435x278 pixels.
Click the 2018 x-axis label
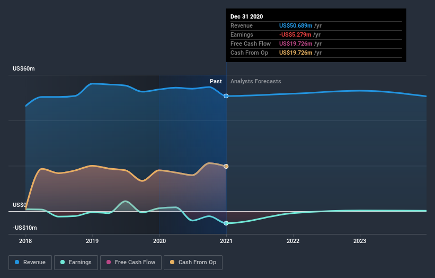[x=25, y=241]
